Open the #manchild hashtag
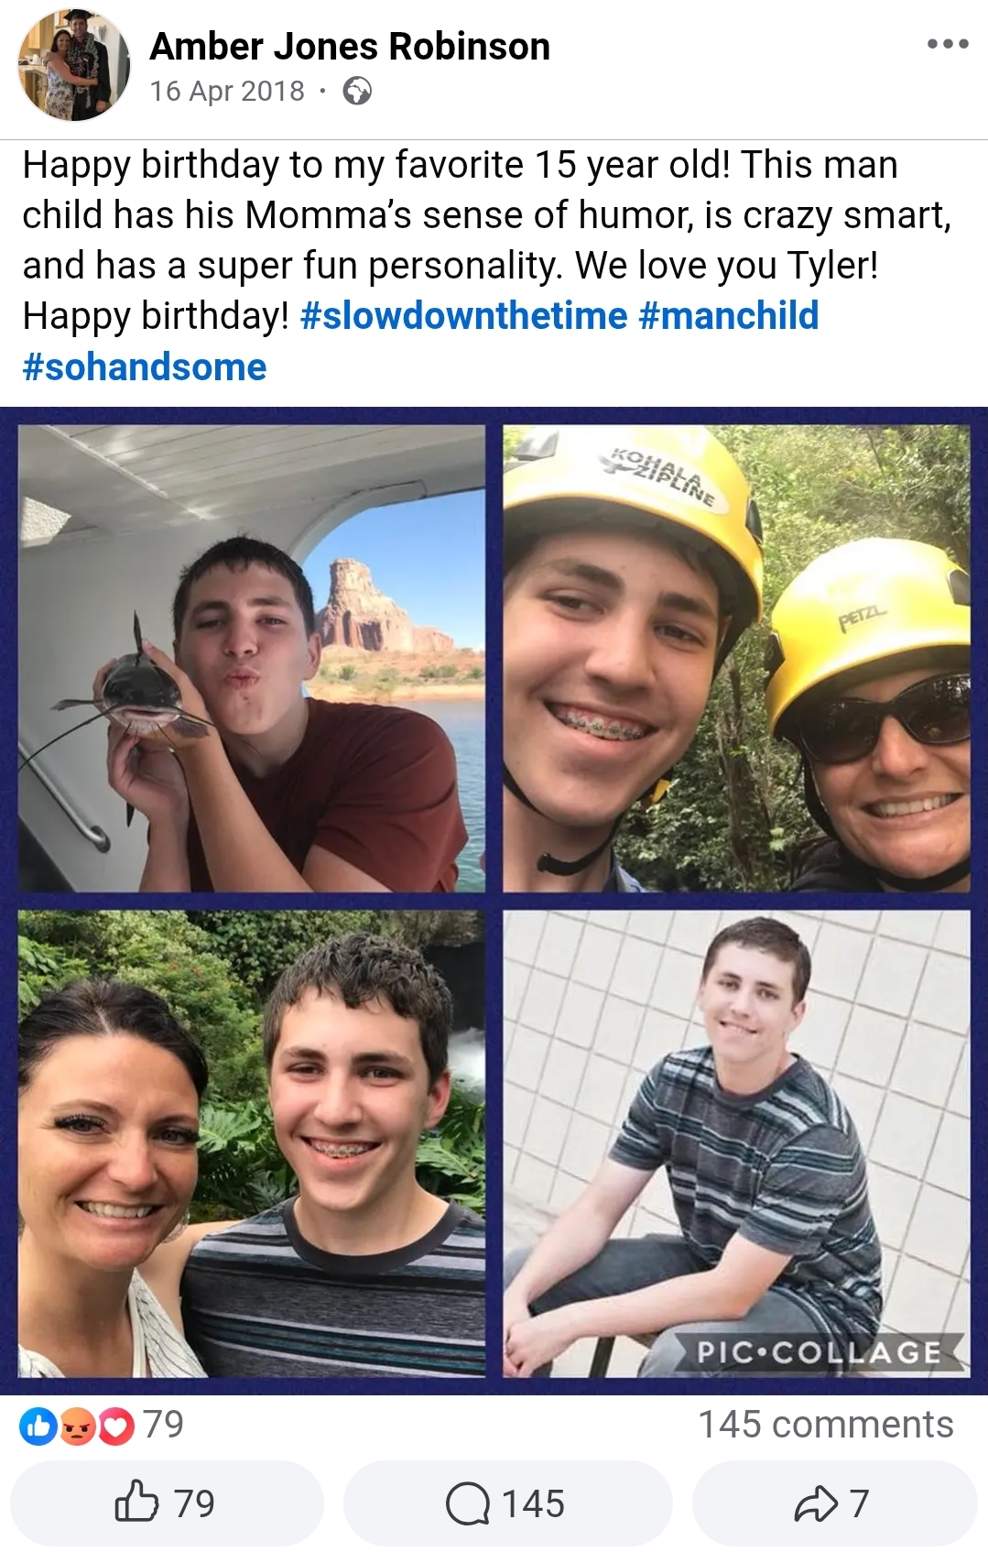 pyautogui.click(x=729, y=316)
